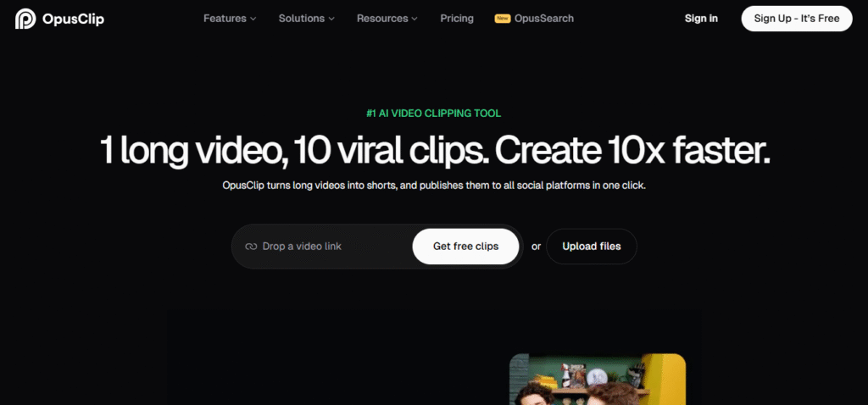Viewport: 868px width, 405px height.
Task: Expand the Resources dropdown chevron
Action: click(414, 19)
